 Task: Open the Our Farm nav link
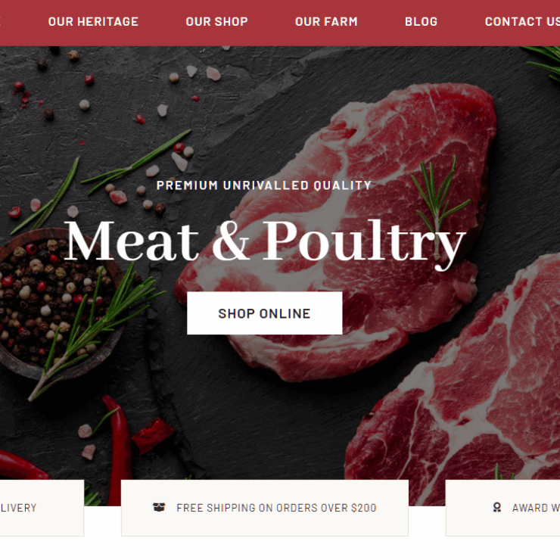326,22
